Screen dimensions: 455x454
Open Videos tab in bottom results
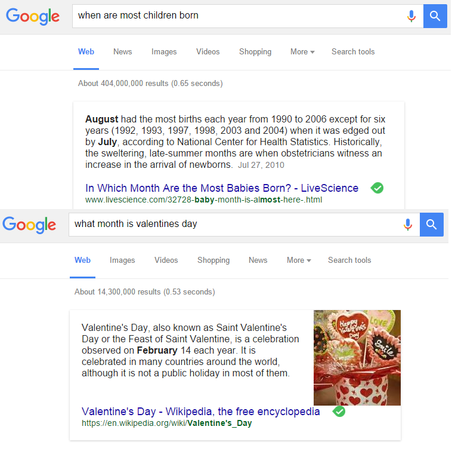coord(166,260)
